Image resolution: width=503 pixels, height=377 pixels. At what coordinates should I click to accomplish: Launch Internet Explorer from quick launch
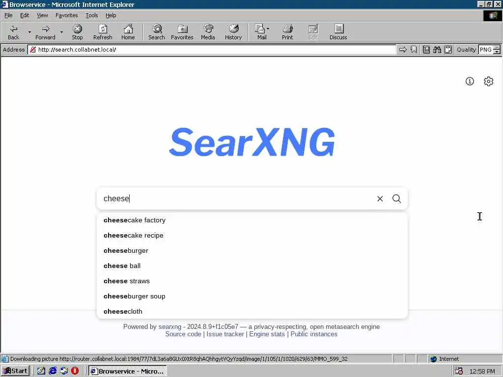pyautogui.click(x=53, y=371)
